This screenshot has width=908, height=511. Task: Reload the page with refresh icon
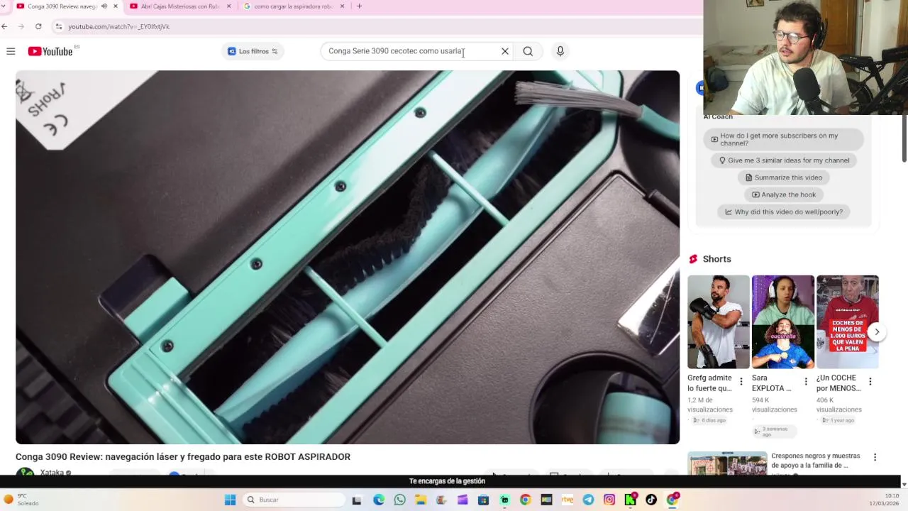[38, 26]
